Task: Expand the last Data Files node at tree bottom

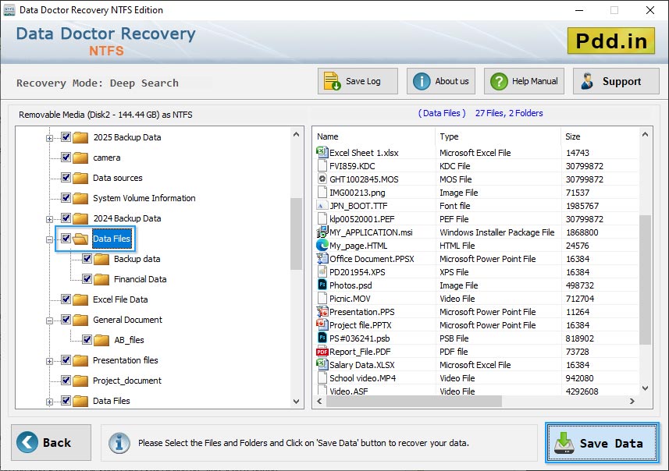Action: pyautogui.click(x=49, y=402)
